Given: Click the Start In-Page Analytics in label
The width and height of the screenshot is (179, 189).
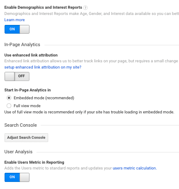Looking at the screenshot, I should point(27,90).
